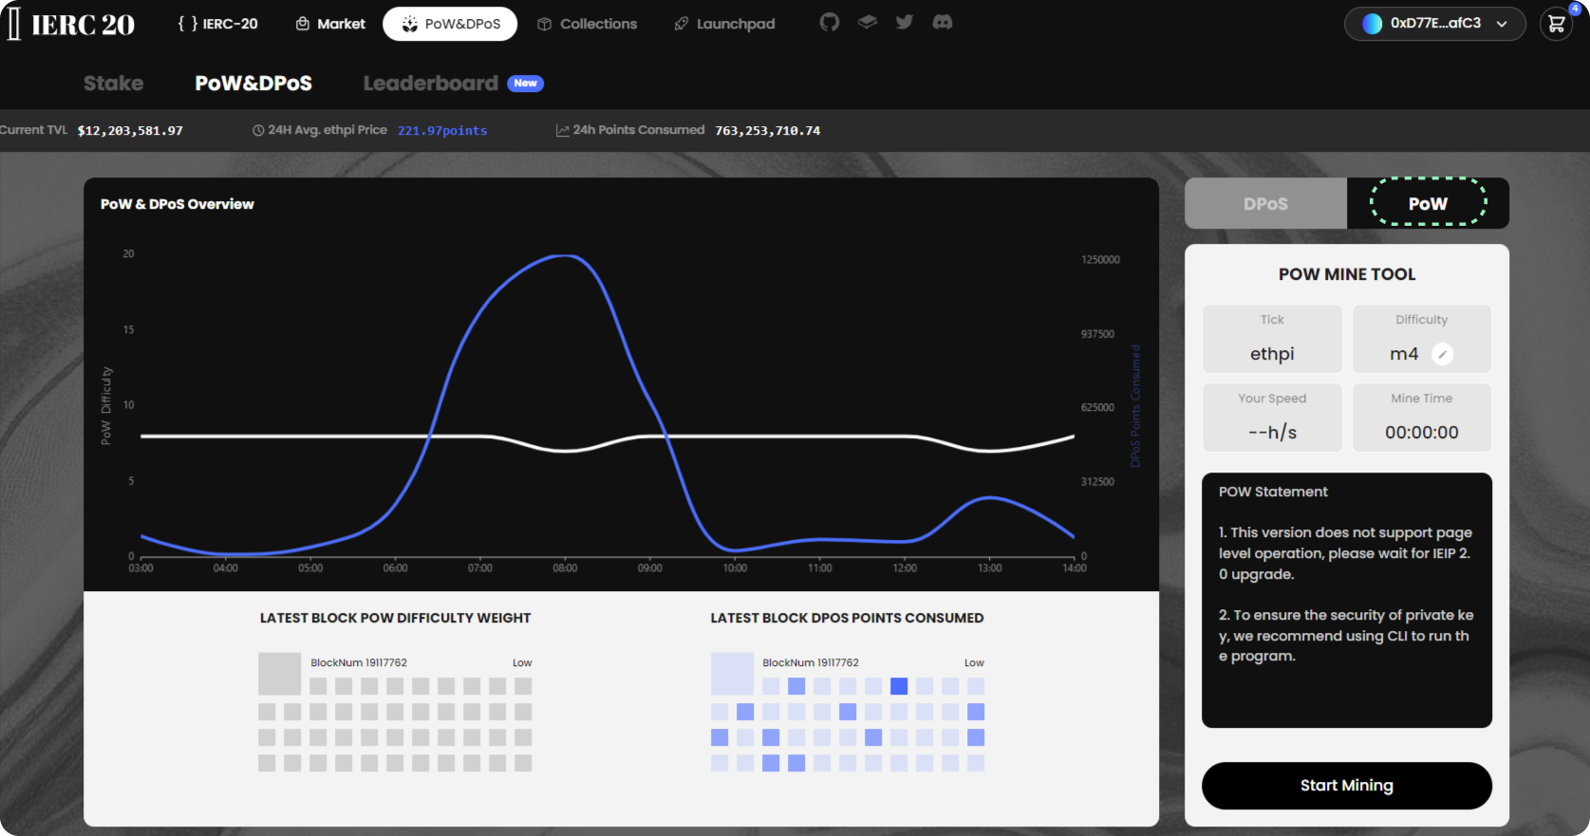Image resolution: width=1590 pixels, height=836 pixels.
Task: Switch to the PoW mode toggle
Action: (1428, 204)
